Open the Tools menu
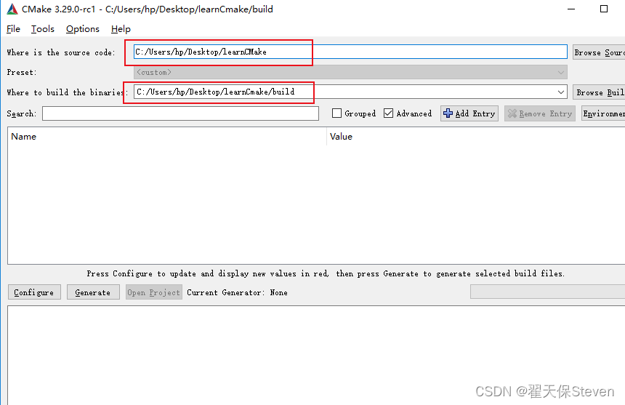The image size is (625, 405). tap(43, 29)
